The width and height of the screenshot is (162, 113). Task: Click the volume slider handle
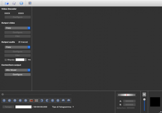[x=144, y=99]
